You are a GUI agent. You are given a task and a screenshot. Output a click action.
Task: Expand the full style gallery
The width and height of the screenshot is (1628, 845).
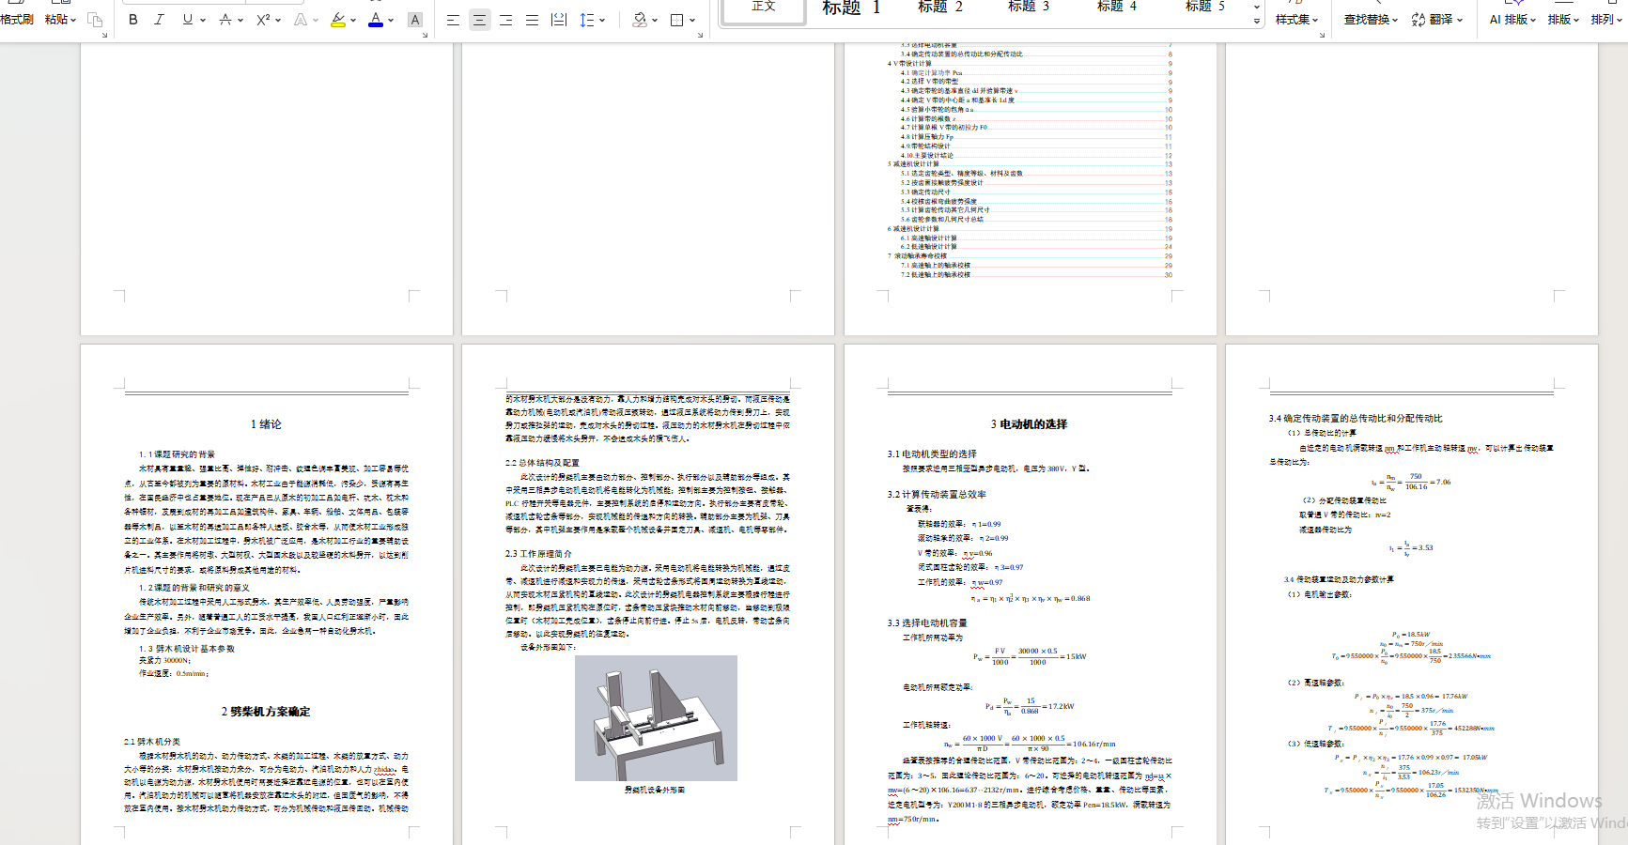click(1257, 21)
